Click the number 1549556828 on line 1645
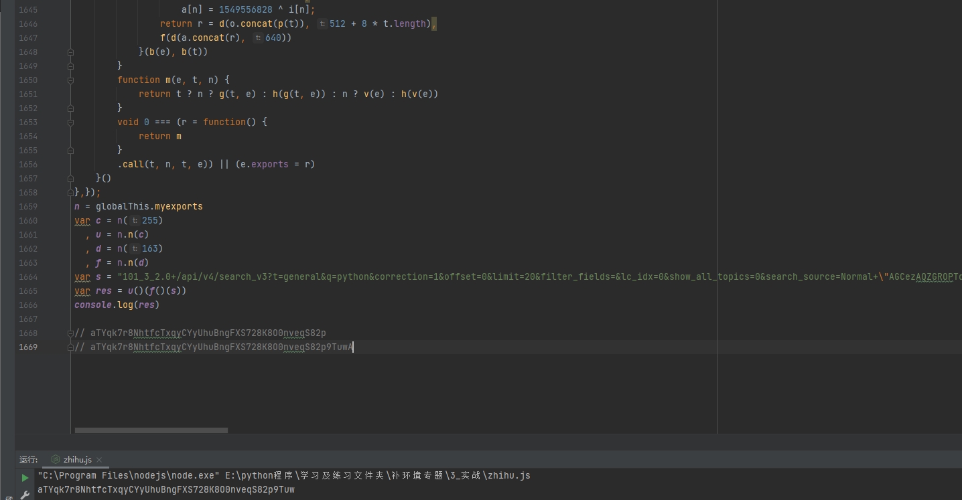962x500 pixels. [246, 9]
